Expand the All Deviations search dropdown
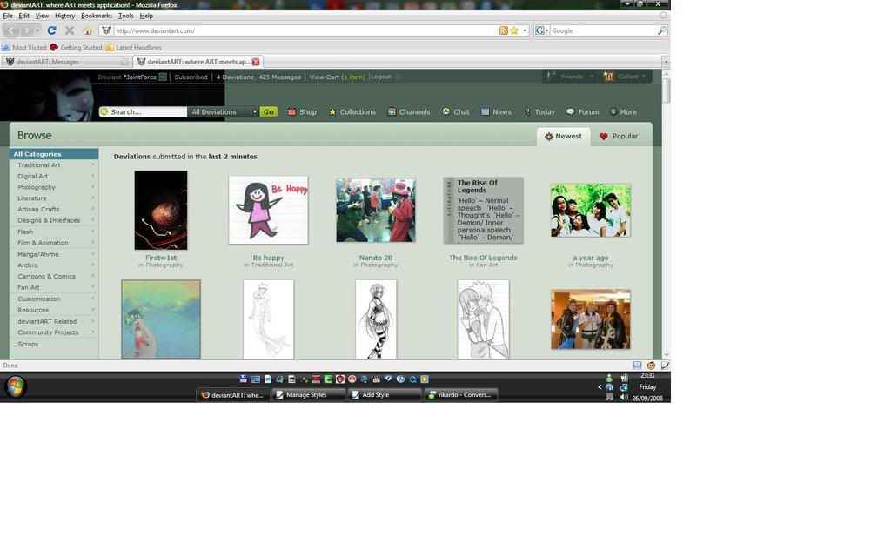 click(x=224, y=111)
